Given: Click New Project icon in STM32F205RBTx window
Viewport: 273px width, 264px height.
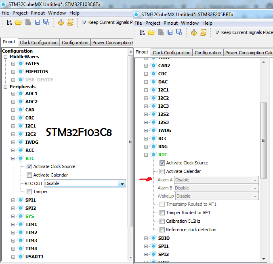Looking at the screenshot, I should (x=143, y=33).
